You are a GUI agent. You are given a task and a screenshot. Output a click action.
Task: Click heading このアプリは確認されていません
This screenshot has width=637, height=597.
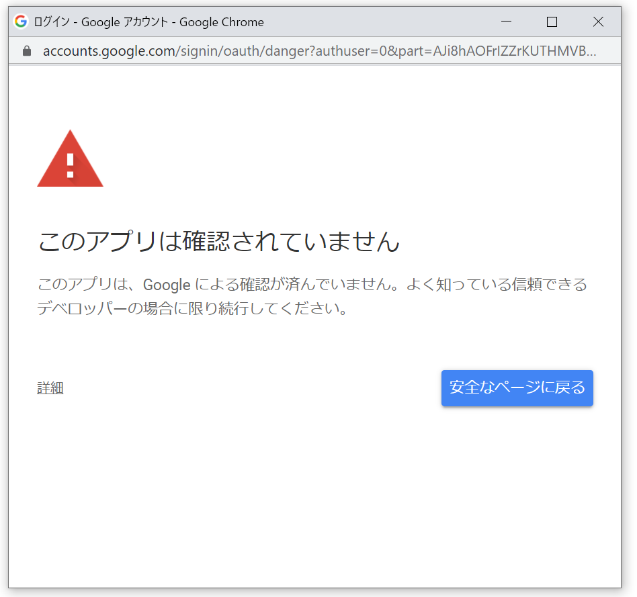(x=218, y=241)
